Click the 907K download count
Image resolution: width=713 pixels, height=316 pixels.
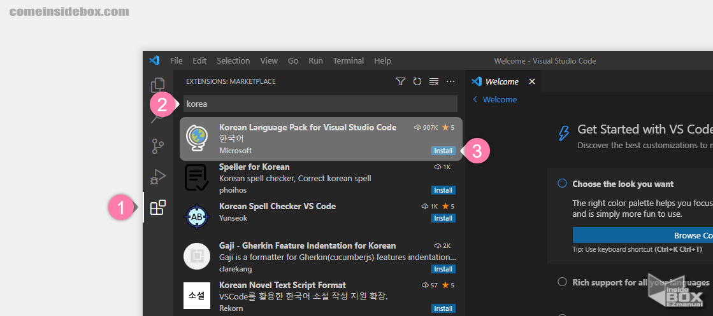click(x=426, y=128)
